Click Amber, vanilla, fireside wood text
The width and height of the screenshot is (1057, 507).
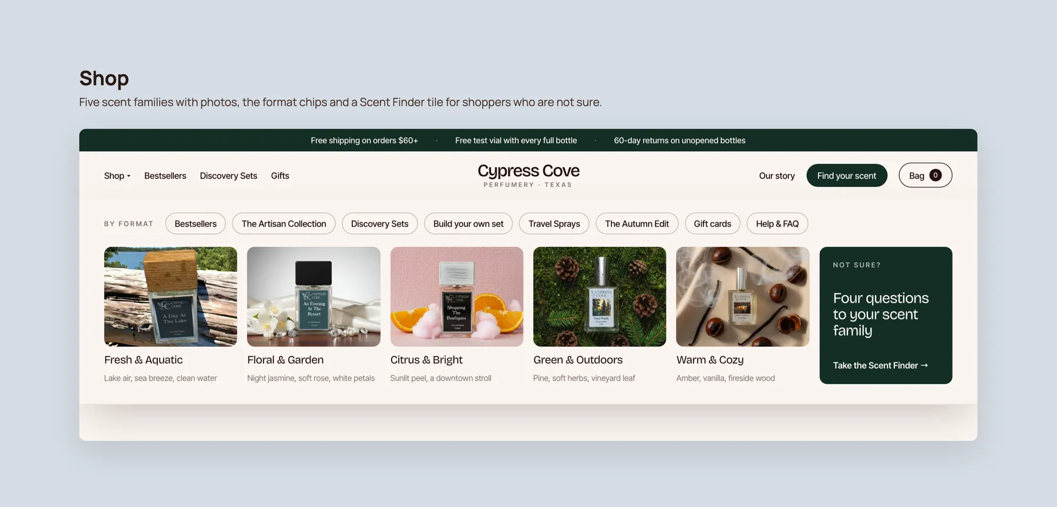click(x=725, y=378)
